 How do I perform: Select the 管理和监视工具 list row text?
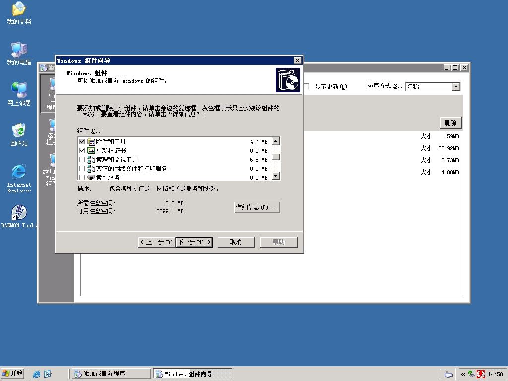click(x=117, y=160)
